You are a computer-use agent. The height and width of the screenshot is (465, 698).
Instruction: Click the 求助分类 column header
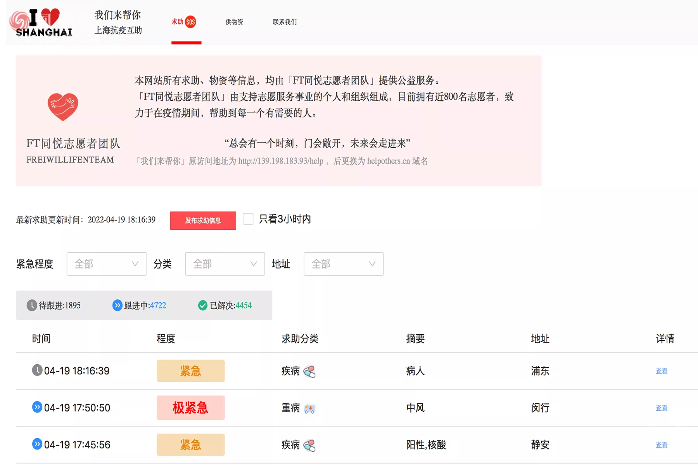(x=300, y=339)
